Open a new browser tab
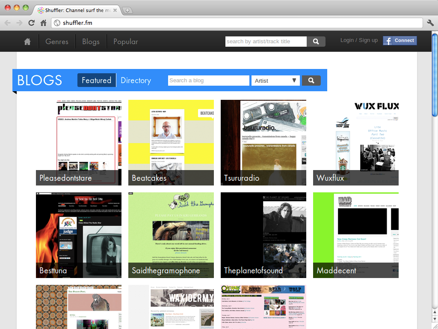 point(127,10)
